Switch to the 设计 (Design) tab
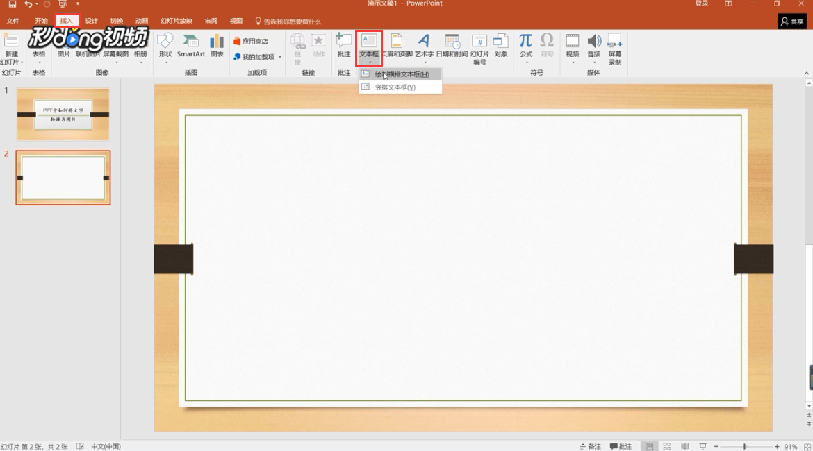The width and height of the screenshot is (813, 451). tap(91, 22)
